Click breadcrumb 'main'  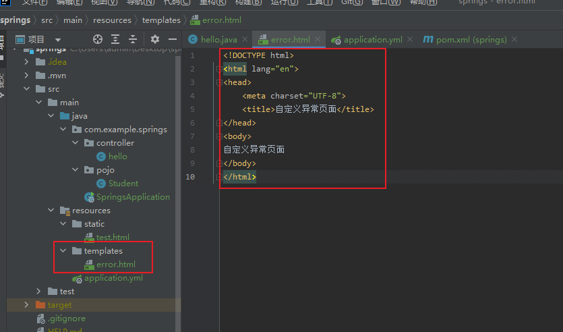73,20
